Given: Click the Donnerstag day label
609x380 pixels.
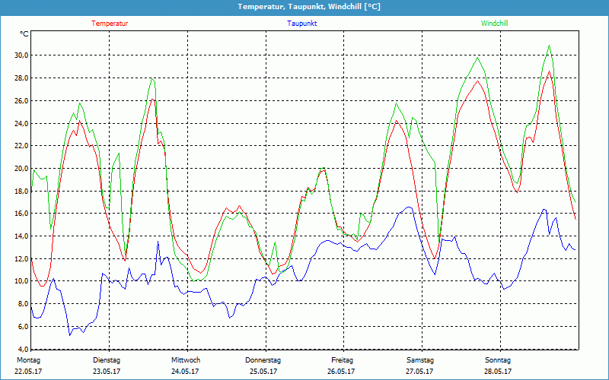Looking at the screenshot, I should pyautogui.click(x=263, y=360).
